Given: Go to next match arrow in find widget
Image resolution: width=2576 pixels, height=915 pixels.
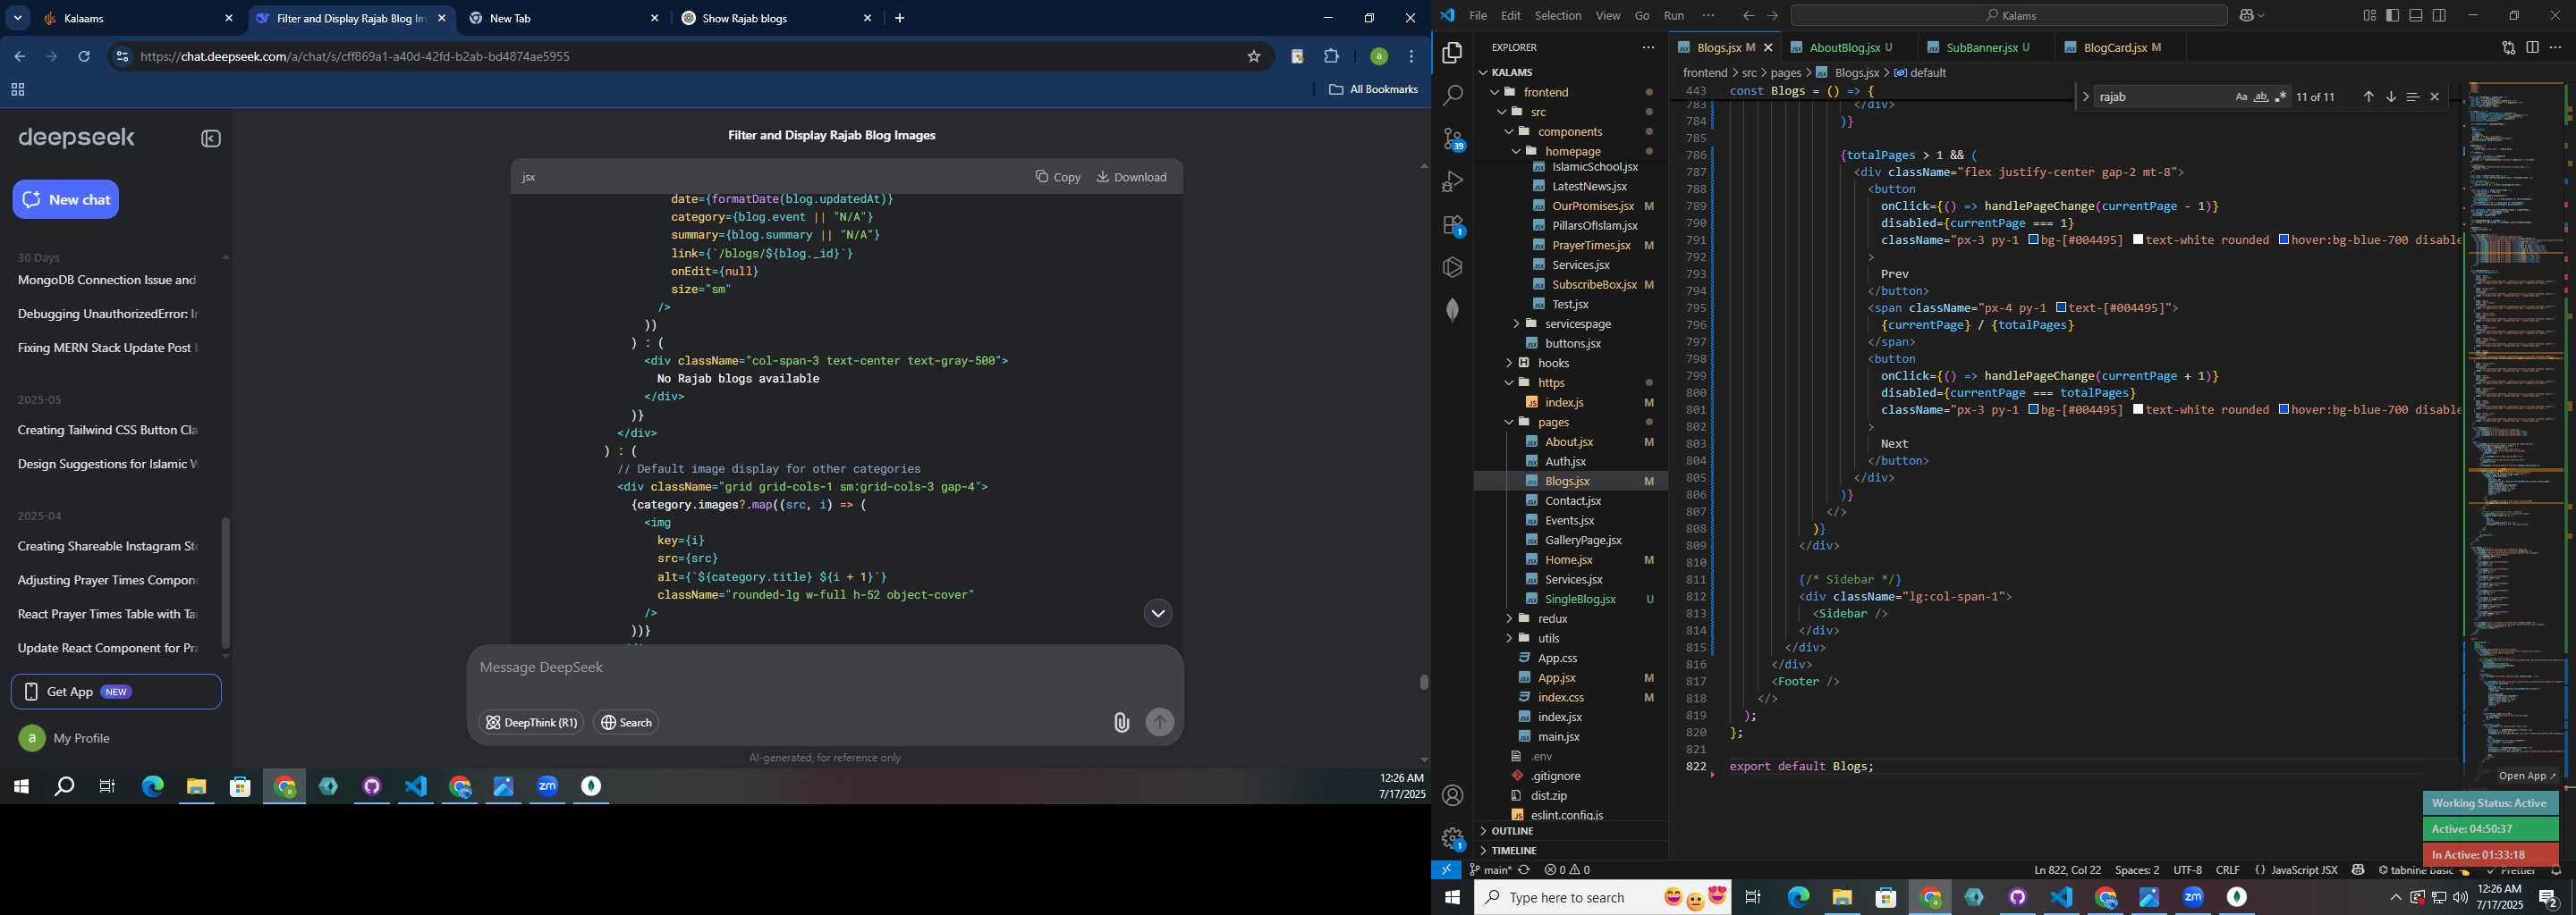Looking at the screenshot, I should click(2390, 97).
